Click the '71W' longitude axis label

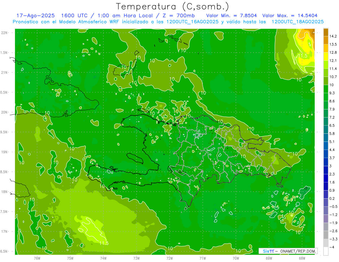pyautogui.click(x=203, y=258)
